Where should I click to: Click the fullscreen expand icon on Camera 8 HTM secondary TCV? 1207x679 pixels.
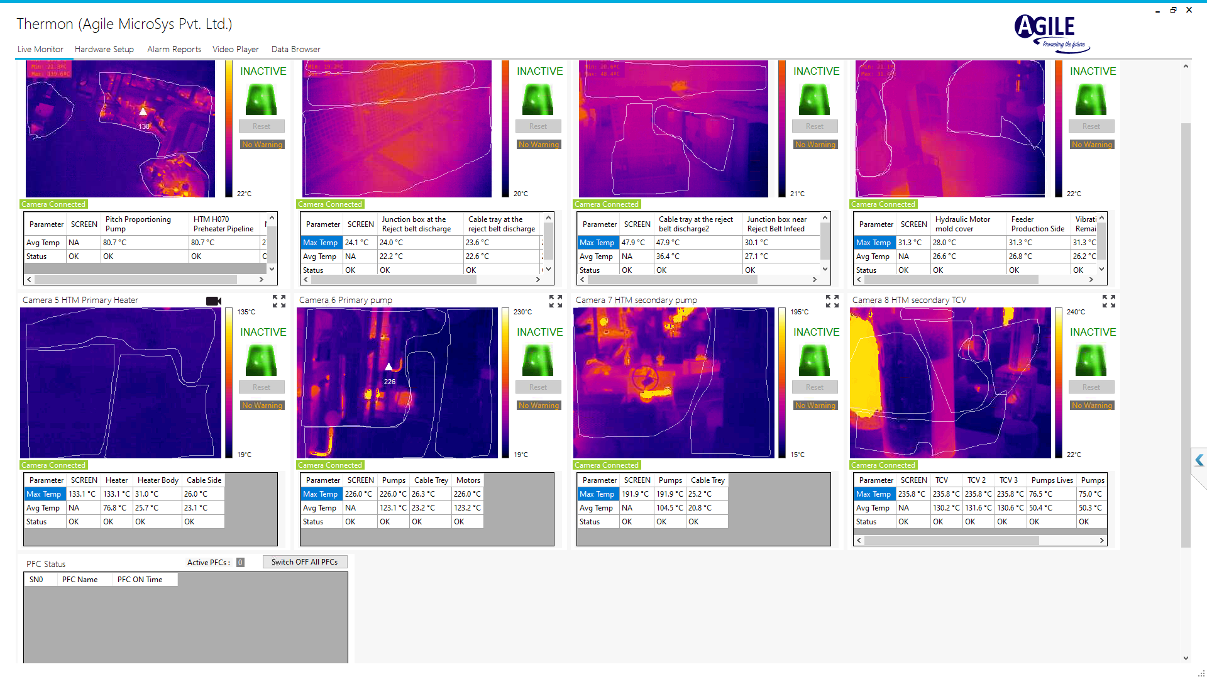[1108, 301]
